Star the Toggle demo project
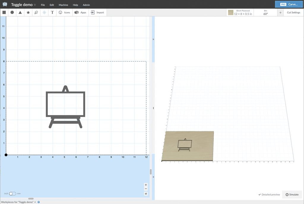The width and height of the screenshot is (304, 204). coord(35,5)
